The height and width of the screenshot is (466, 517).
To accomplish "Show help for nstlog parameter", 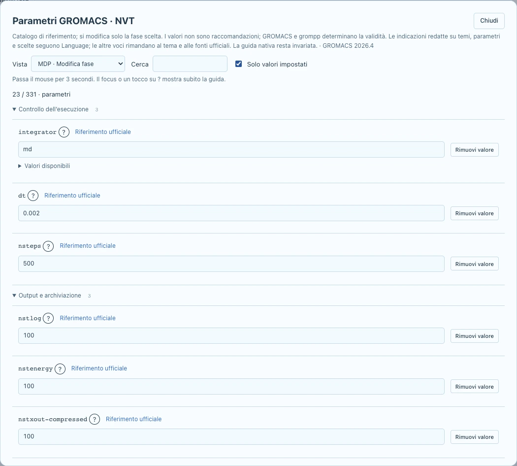I will pos(48,318).
